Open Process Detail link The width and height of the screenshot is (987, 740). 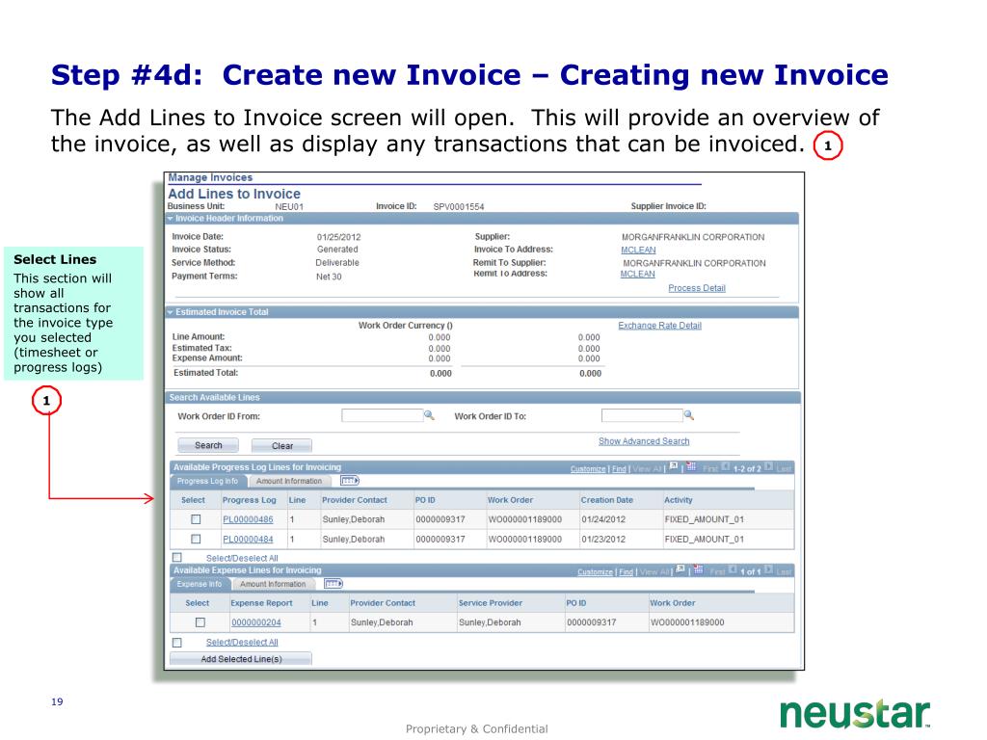coord(697,288)
